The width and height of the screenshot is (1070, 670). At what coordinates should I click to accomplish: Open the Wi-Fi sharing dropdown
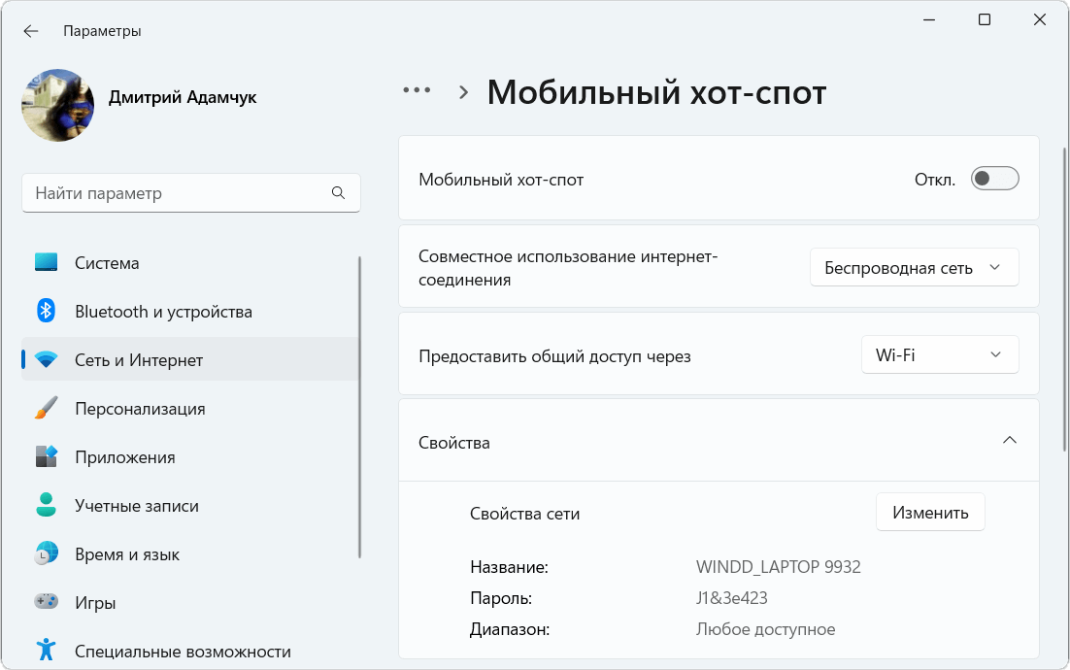tap(939, 355)
